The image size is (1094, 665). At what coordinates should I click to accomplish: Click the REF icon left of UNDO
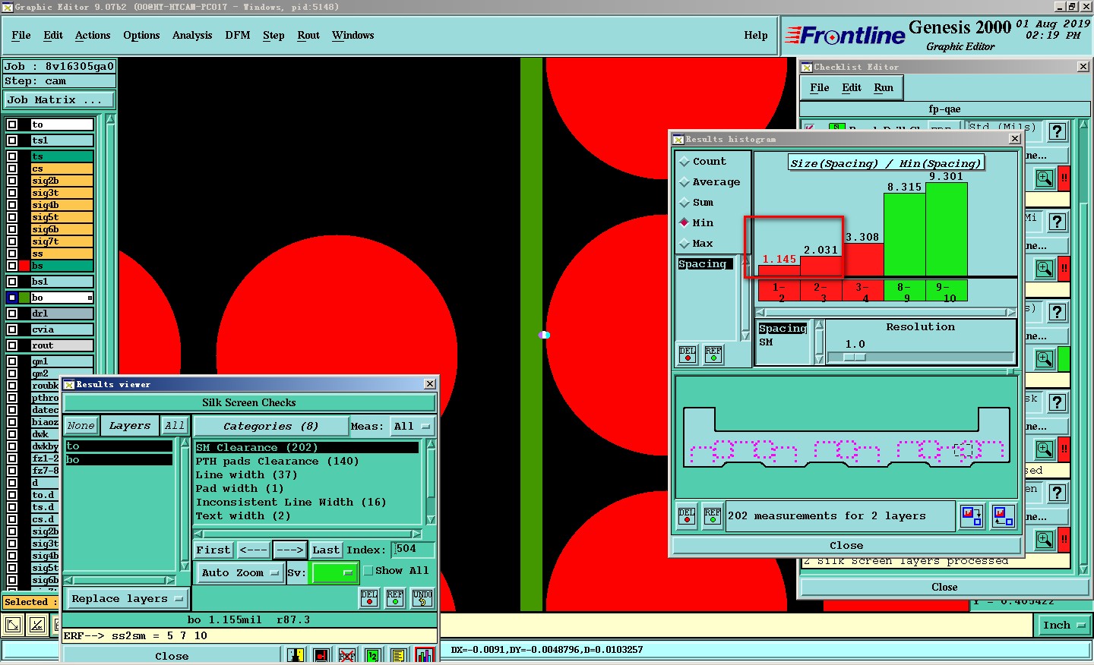pyautogui.click(x=395, y=598)
